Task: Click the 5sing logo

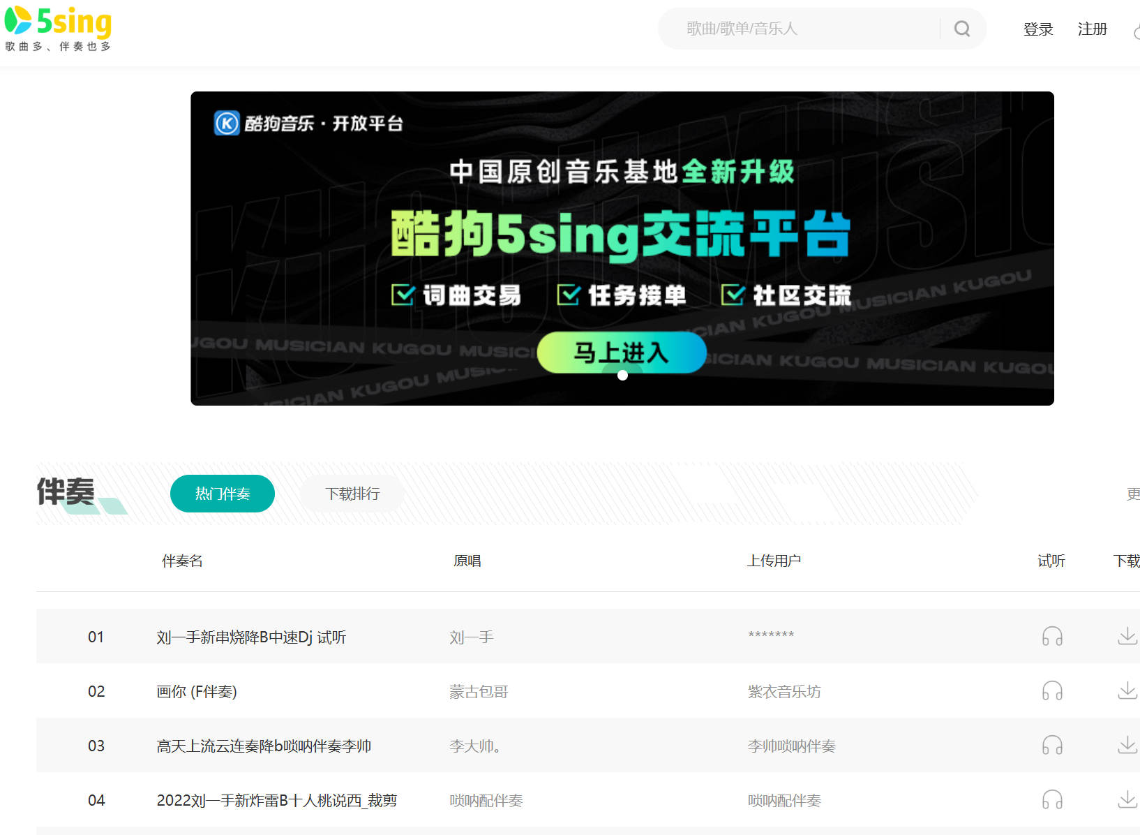Action: 59,28
